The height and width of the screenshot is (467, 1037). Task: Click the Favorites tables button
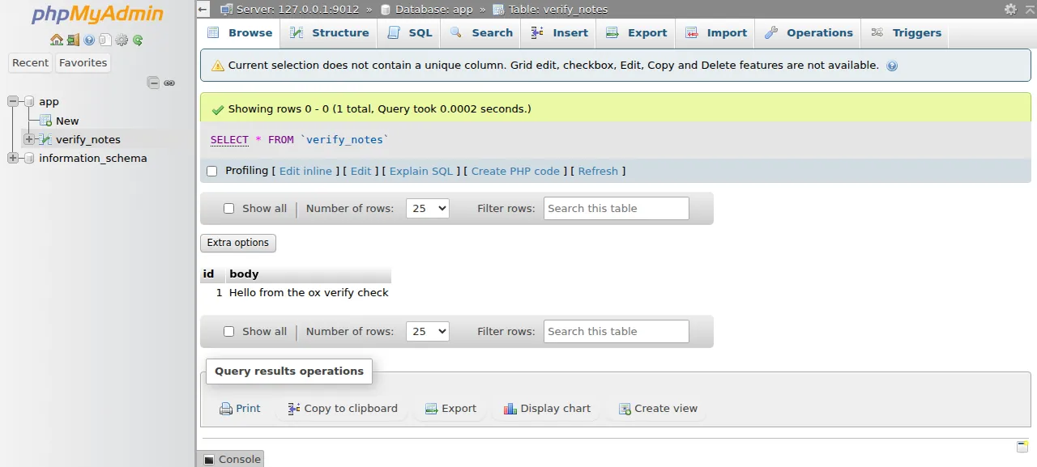tap(83, 62)
